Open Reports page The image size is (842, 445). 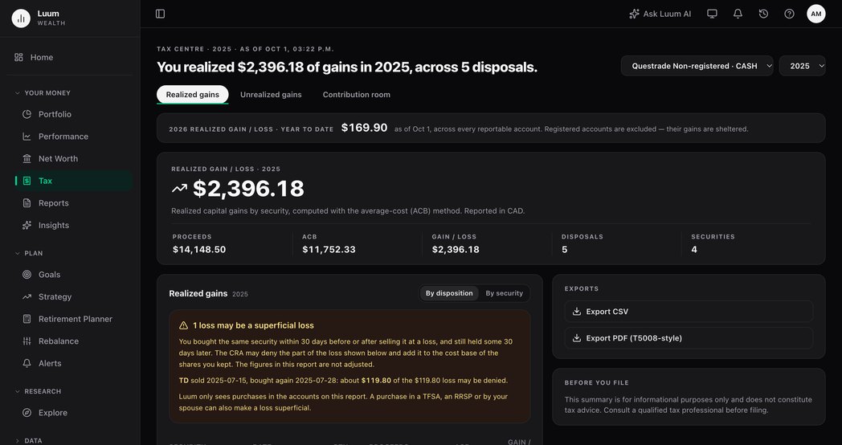pyautogui.click(x=73, y=203)
